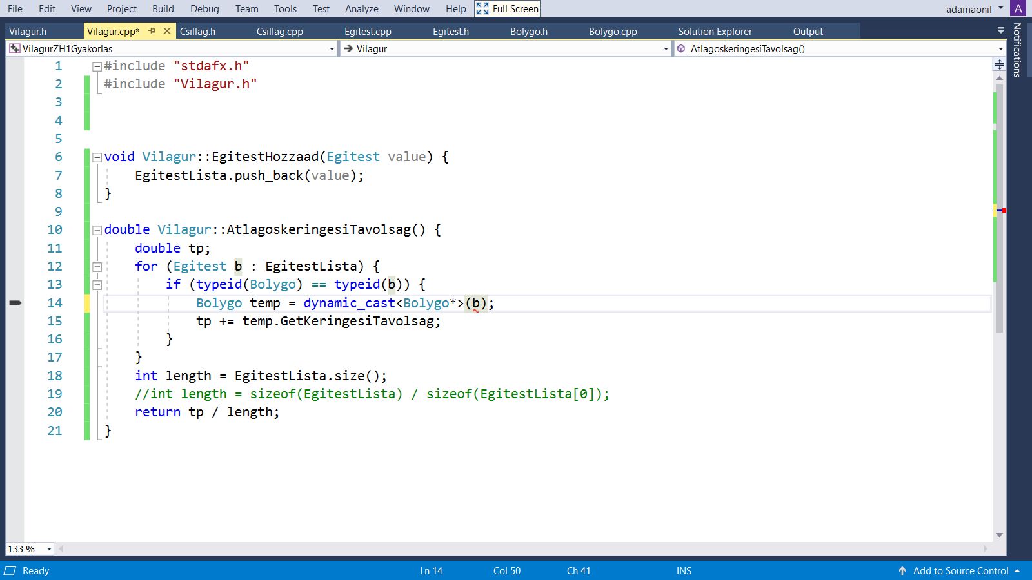Switch to the Bolygo.h tab

(528, 31)
